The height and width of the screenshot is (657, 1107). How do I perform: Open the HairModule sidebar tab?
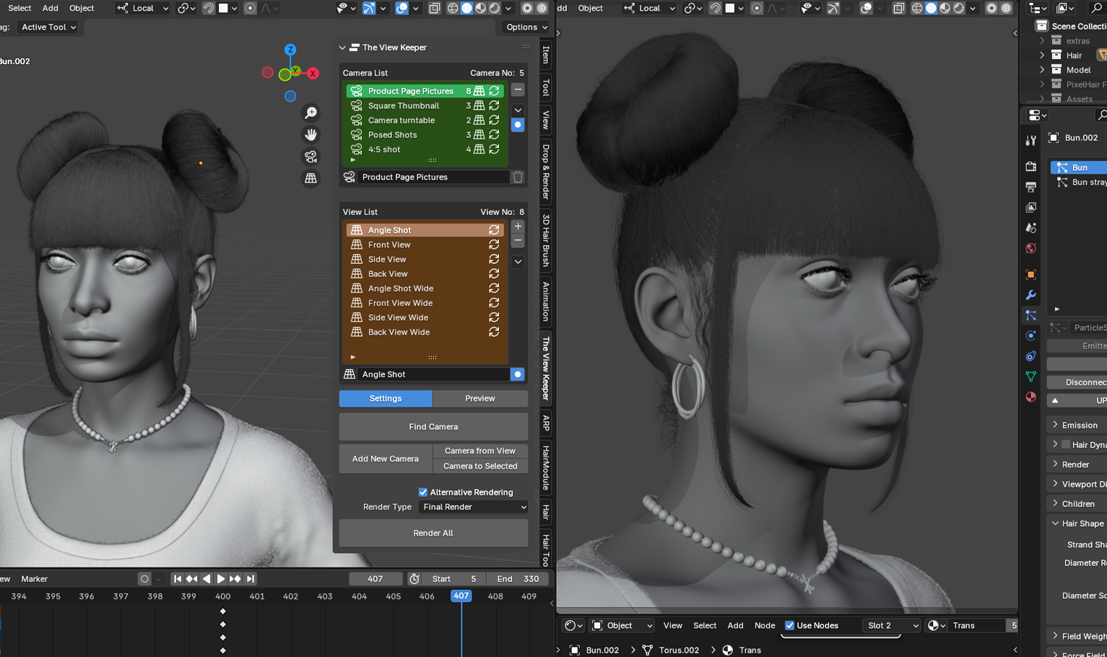click(546, 467)
